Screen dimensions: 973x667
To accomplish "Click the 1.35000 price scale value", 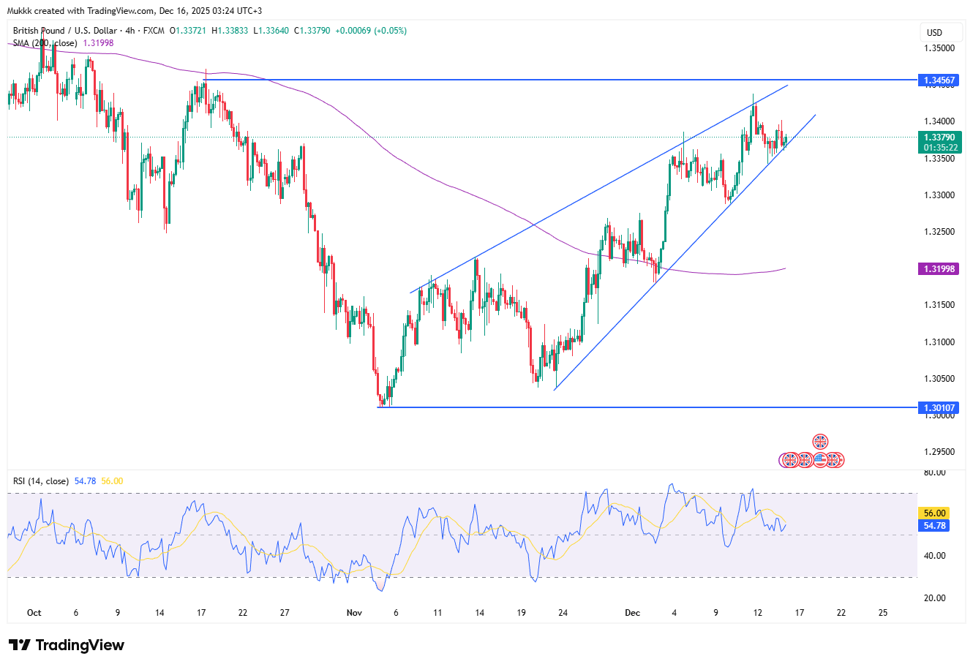I will pos(939,48).
